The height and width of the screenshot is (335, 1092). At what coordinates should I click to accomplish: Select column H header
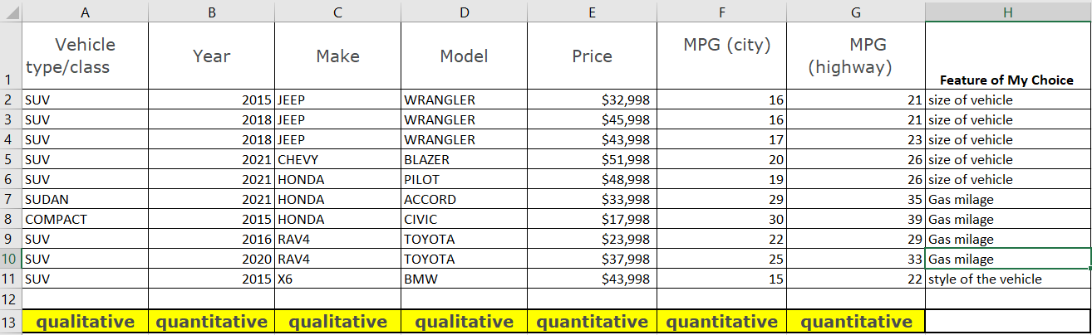[1008, 11]
